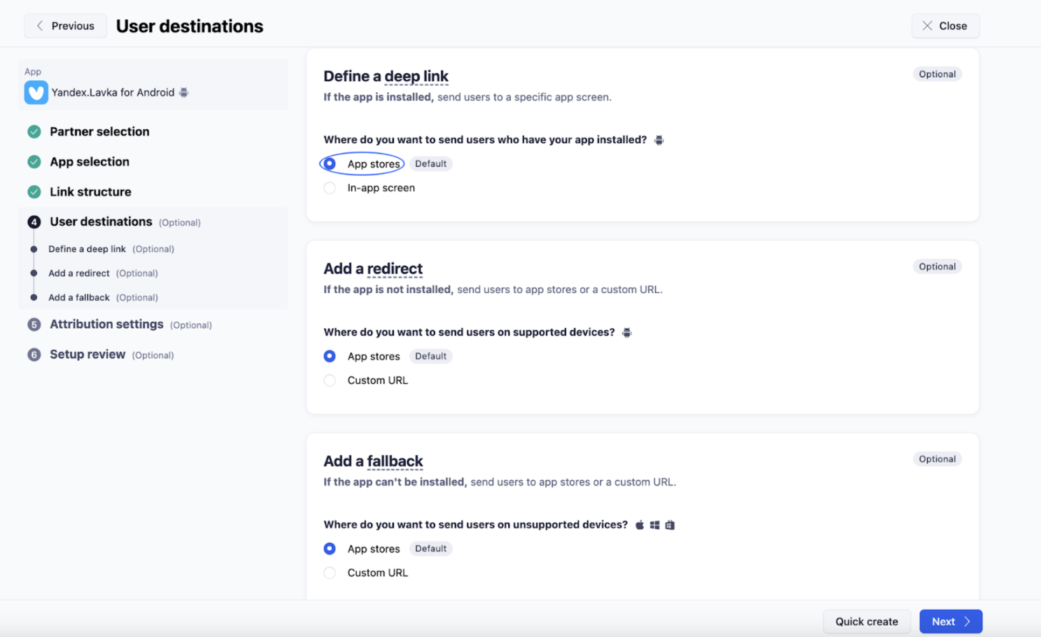
Task: Select the In-app screen radio option
Action: [x=330, y=188]
